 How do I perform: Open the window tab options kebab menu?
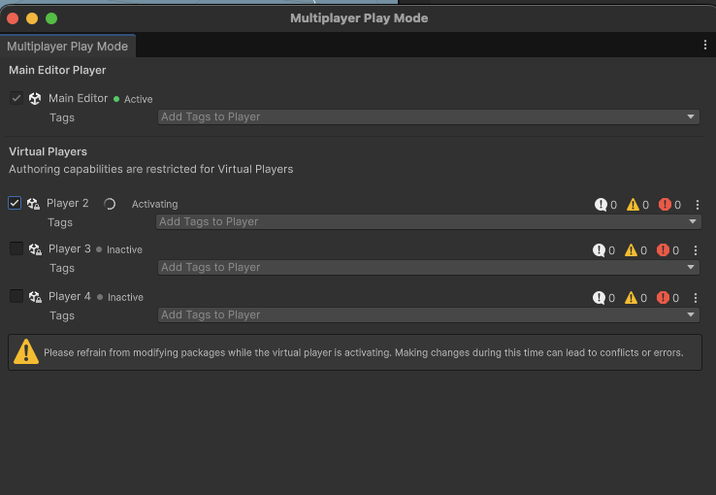pos(705,45)
